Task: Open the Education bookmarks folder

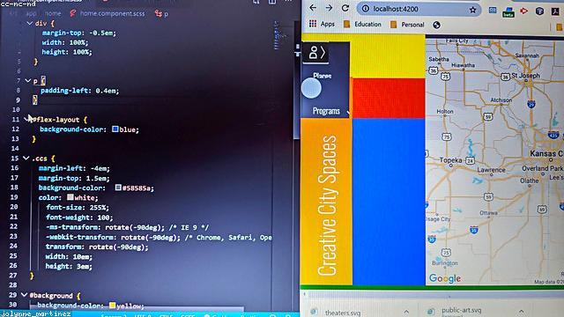Action: click(362, 24)
